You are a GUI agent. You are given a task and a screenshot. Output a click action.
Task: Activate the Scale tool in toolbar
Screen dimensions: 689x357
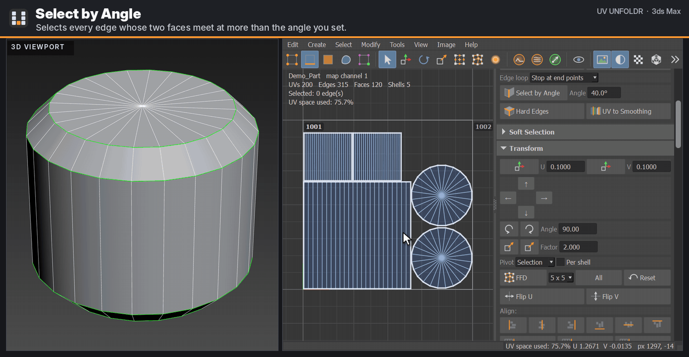tap(442, 59)
